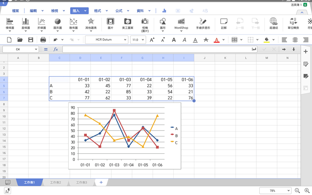
Task: Choose the red font color button
Action: pos(216,40)
